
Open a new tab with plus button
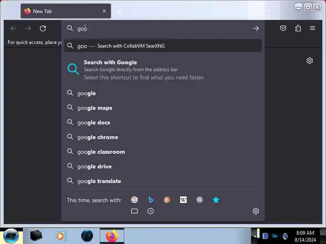tap(119, 11)
